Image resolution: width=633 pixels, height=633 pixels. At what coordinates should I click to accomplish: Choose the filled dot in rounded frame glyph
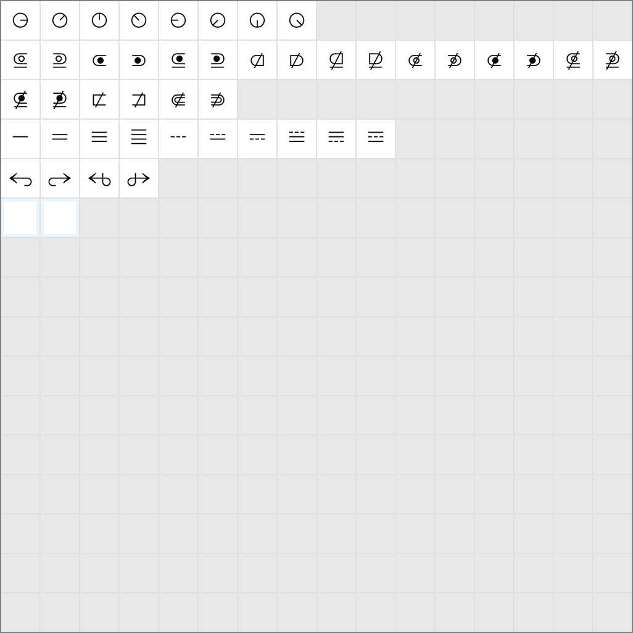click(x=99, y=60)
